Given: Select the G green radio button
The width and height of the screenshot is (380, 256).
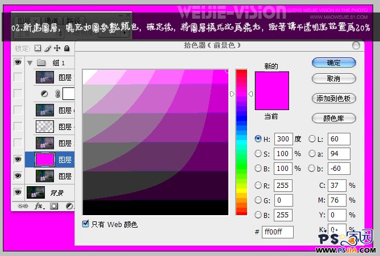Looking at the screenshot, I should point(258,200).
